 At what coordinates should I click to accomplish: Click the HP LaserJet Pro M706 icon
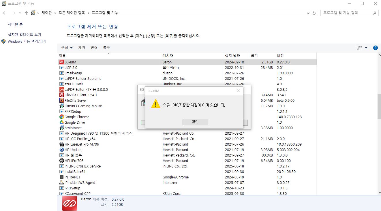click(x=61, y=144)
